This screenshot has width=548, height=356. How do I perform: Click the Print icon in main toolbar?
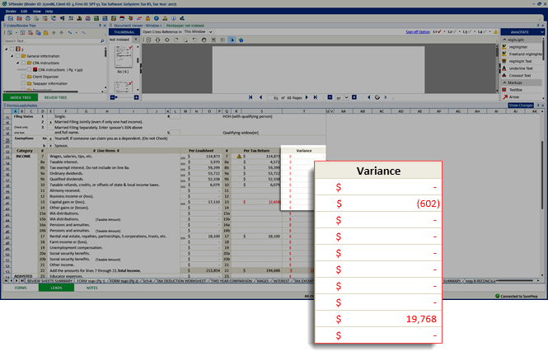point(28,18)
